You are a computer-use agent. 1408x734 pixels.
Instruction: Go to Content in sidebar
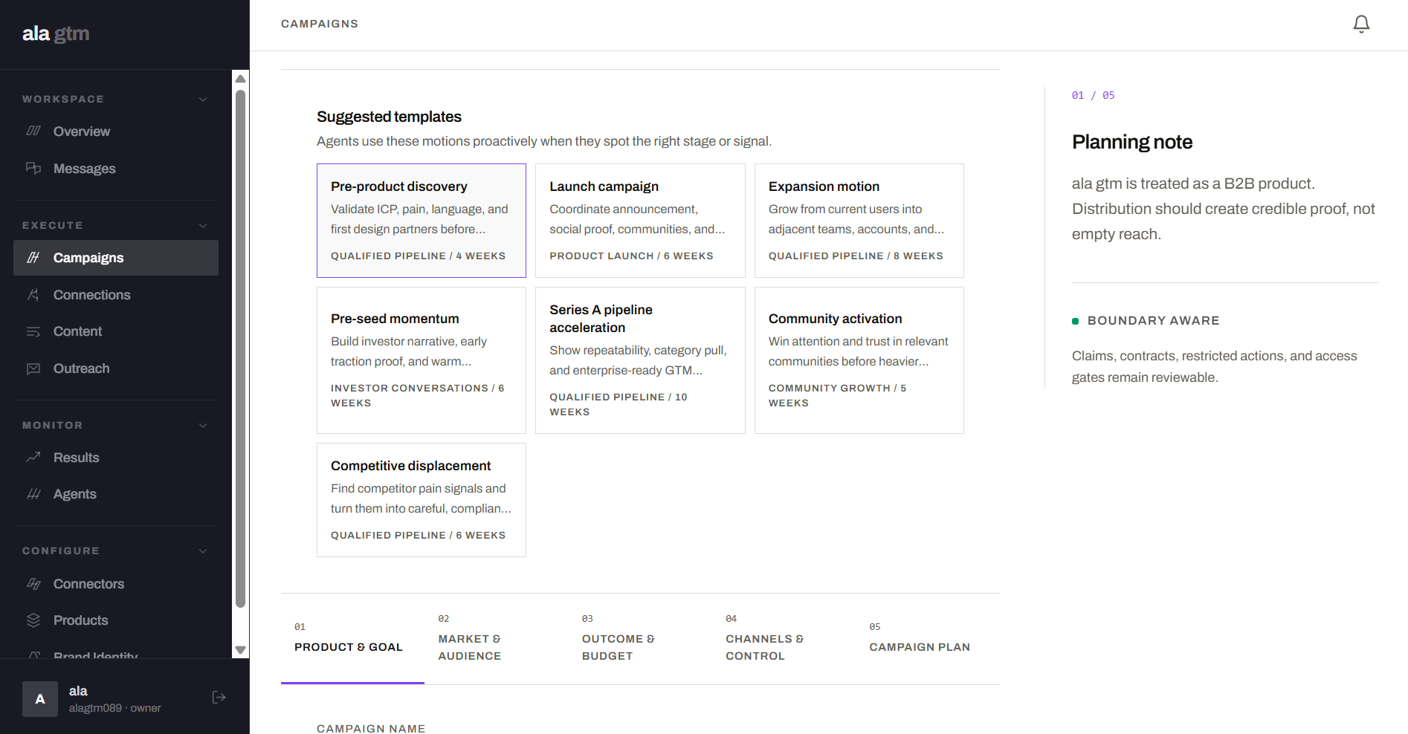click(x=116, y=331)
